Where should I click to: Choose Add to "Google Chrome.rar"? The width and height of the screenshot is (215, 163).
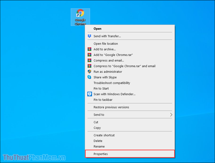click(130, 55)
